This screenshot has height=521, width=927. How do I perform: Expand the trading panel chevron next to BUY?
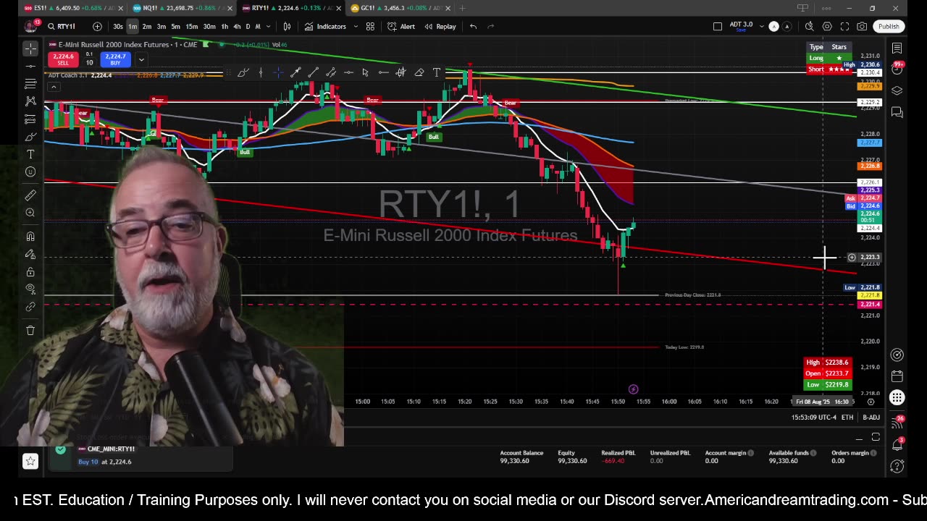tap(141, 59)
